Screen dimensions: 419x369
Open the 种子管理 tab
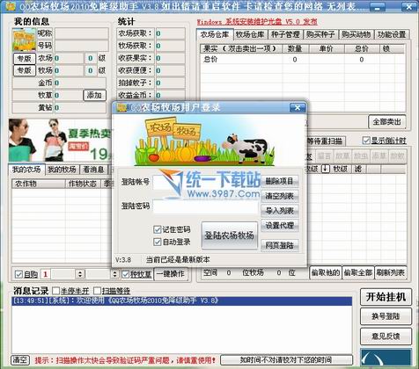(285, 34)
